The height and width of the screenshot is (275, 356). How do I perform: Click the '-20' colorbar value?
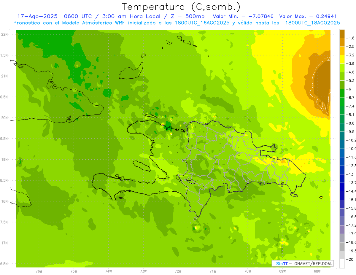click(x=350, y=259)
